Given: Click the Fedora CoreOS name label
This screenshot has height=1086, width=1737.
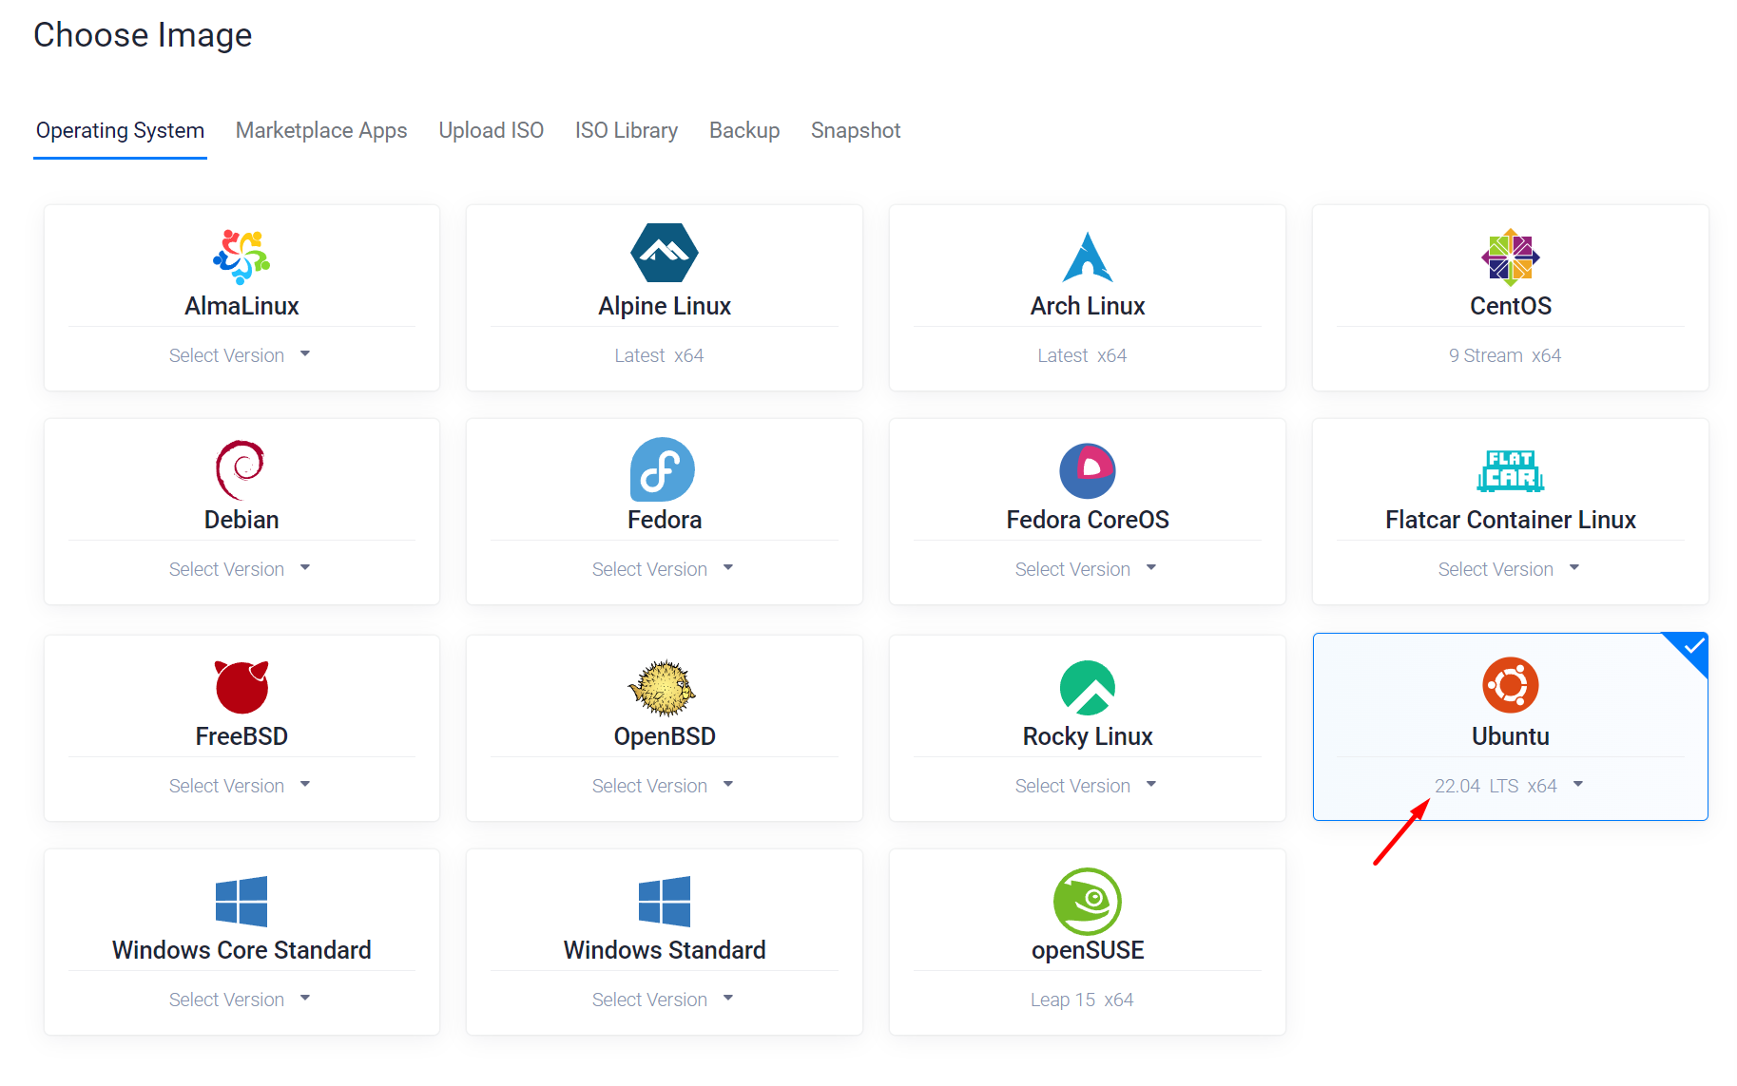Looking at the screenshot, I should [x=1088, y=520].
